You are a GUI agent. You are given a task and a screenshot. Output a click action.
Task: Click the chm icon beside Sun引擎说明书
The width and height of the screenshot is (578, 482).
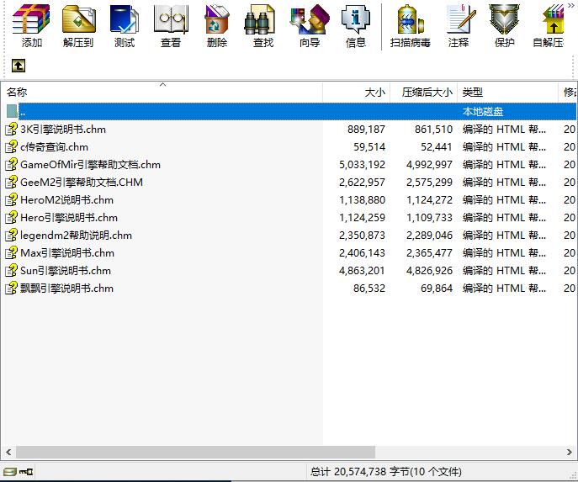[x=11, y=271]
